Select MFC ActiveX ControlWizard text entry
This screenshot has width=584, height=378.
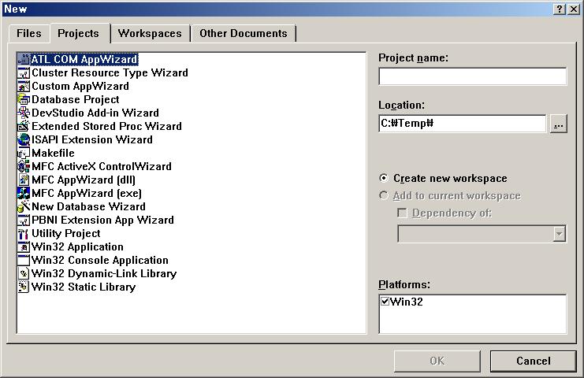[102, 166]
